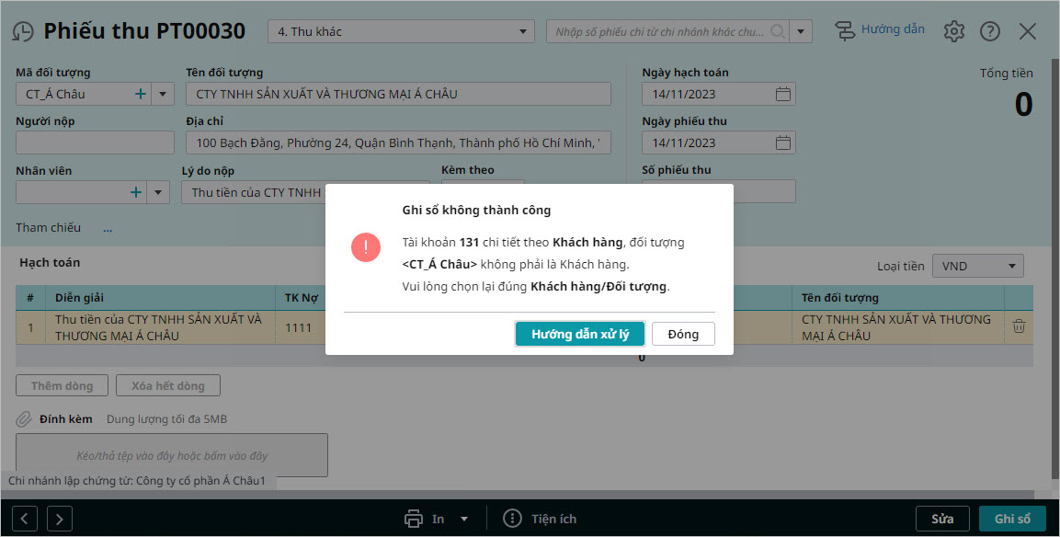Image resolution: width=1060 pixels, height=537 pixels.
Task: Go to next voucher arrow
Action: [x=59, y=519]
